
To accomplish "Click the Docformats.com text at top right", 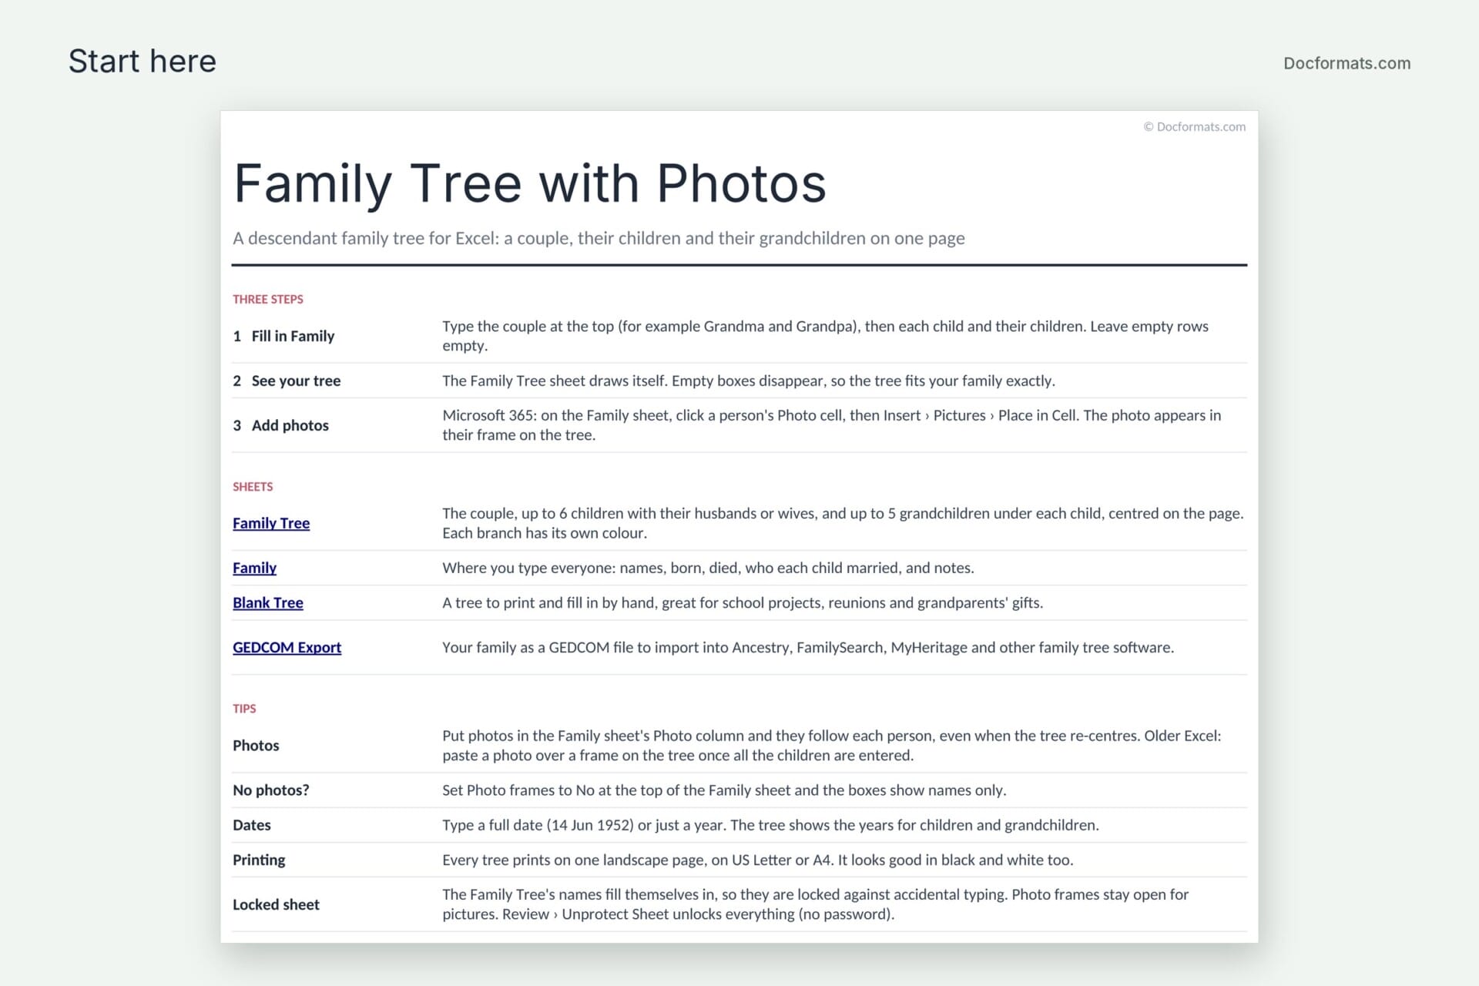I will 1347,63.
